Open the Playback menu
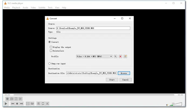The height and width of the screenshot is (108, 189). point(16,8)
